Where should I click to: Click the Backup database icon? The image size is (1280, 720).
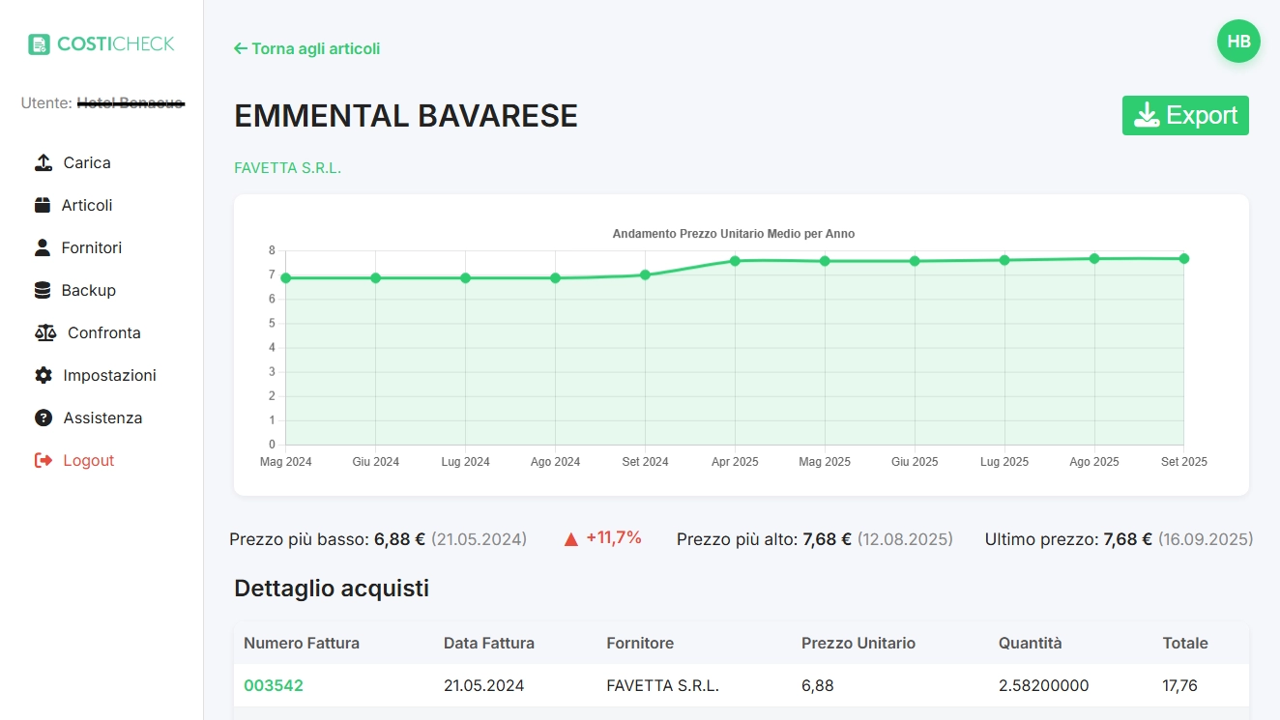click(42, 290)
